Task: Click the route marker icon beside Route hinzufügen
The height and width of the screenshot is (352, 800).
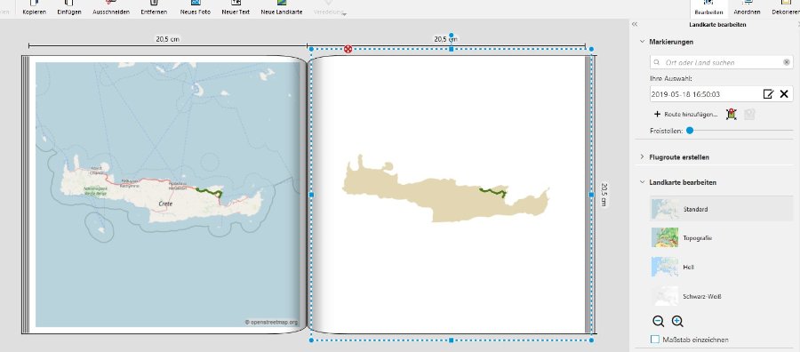Action: (x=732, y=115)
